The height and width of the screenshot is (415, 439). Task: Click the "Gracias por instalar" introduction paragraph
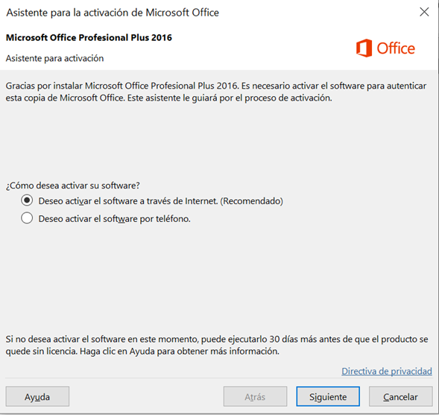click(x=216, y=92)
